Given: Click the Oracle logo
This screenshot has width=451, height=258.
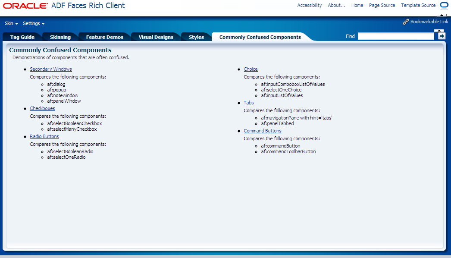Looking at the screenshot, I should (26, 5).
